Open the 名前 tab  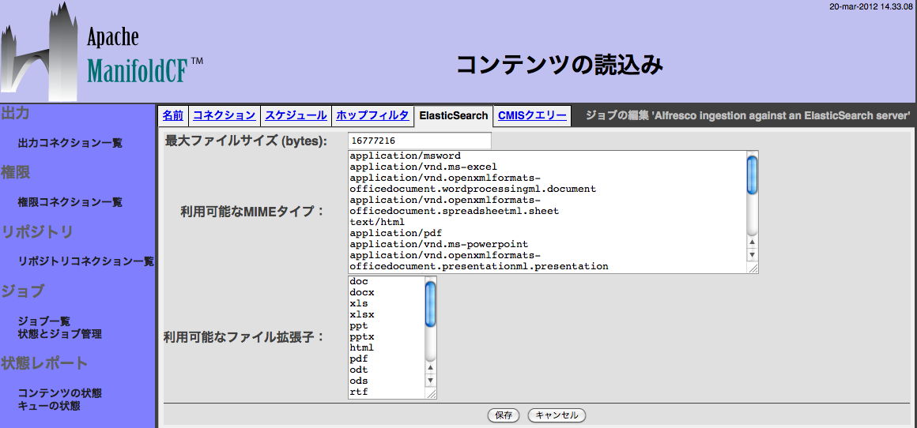[172, 115]
